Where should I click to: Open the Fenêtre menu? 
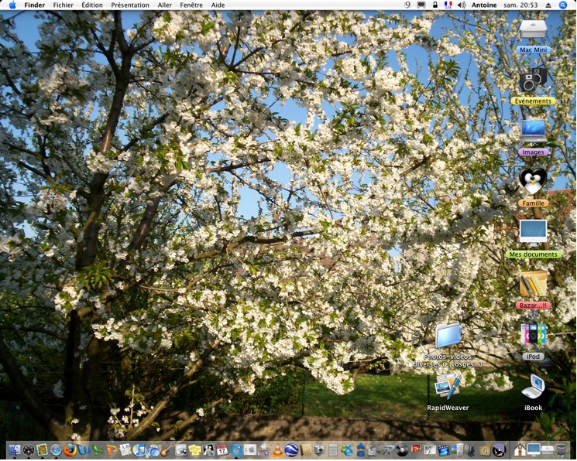pyautogui.click(x=191, y=5)
